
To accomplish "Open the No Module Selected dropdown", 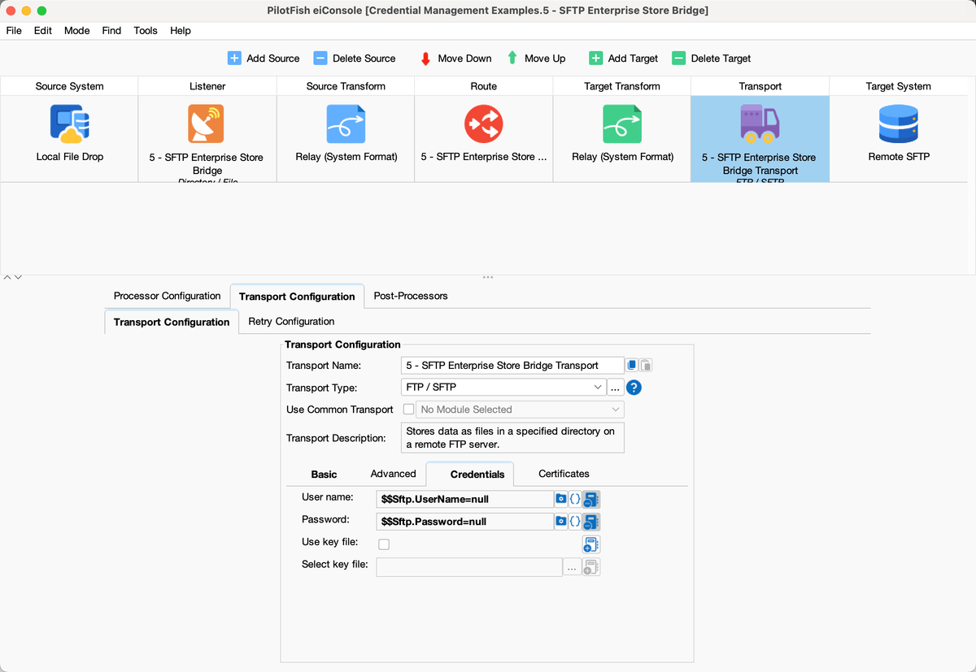I will click(520, 410).
